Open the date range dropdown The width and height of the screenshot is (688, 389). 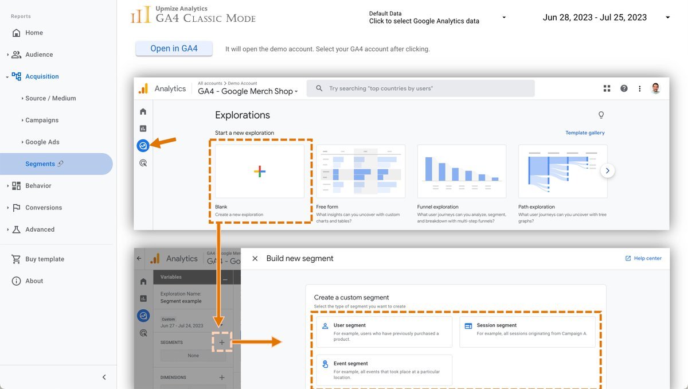point(607,17)
